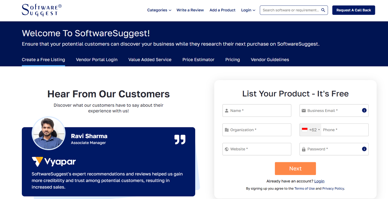Click the Vyapar logo in testimonial
This screenshot has height=199, width=388.
[x=54, y=162]
